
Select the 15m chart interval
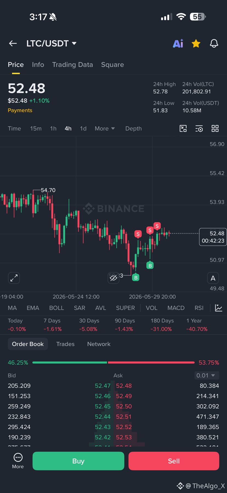point(36,128)
